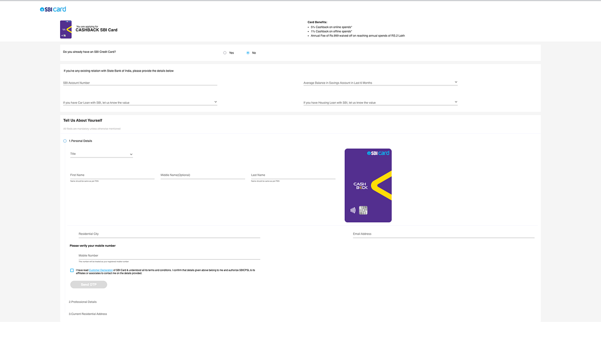Click the Card Benefits heading

317,22
